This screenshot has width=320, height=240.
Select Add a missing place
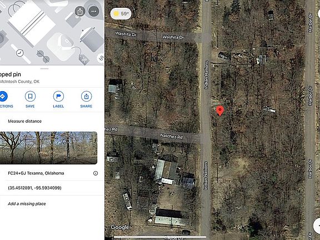coord(27,204)
